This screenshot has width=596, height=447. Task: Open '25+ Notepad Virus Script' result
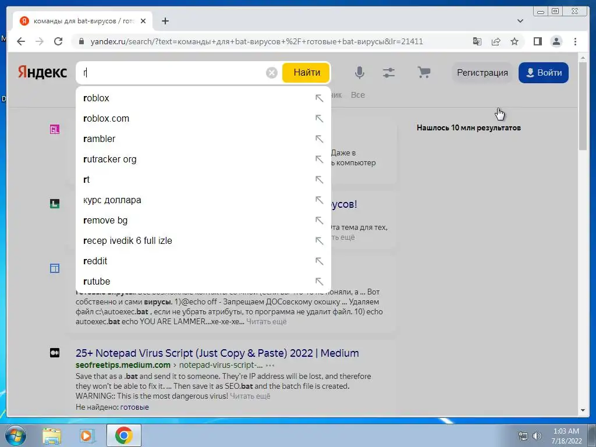pos(217,353)
